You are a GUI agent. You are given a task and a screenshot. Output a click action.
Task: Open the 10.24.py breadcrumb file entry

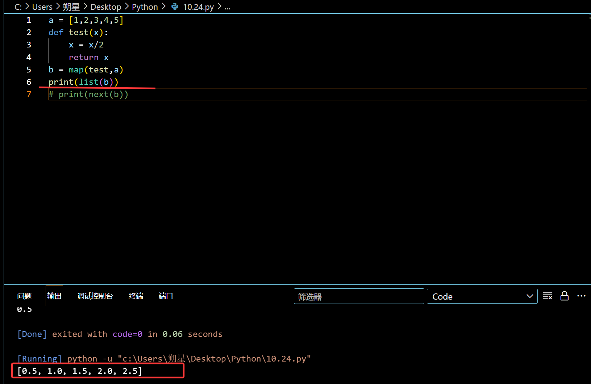click(x=198, y=7)
